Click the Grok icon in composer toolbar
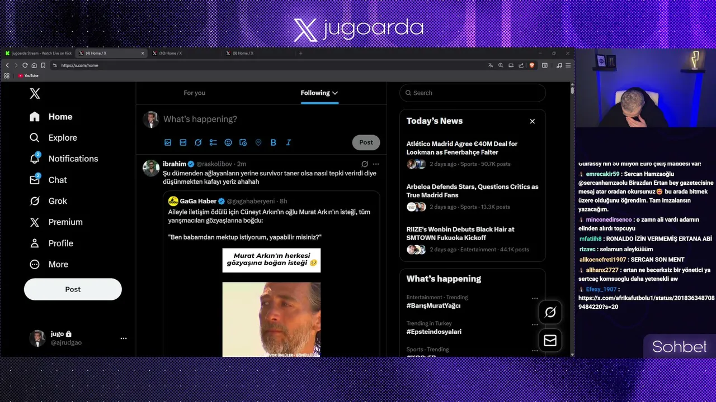 click(198, 142)
